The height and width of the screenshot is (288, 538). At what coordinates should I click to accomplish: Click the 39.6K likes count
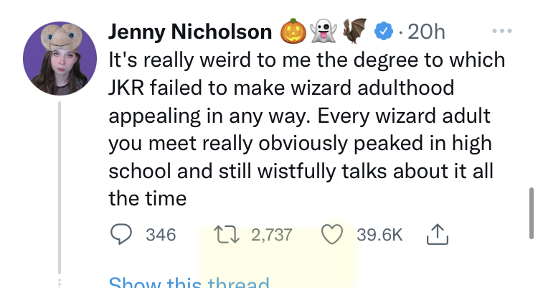(x=379, y=235)
